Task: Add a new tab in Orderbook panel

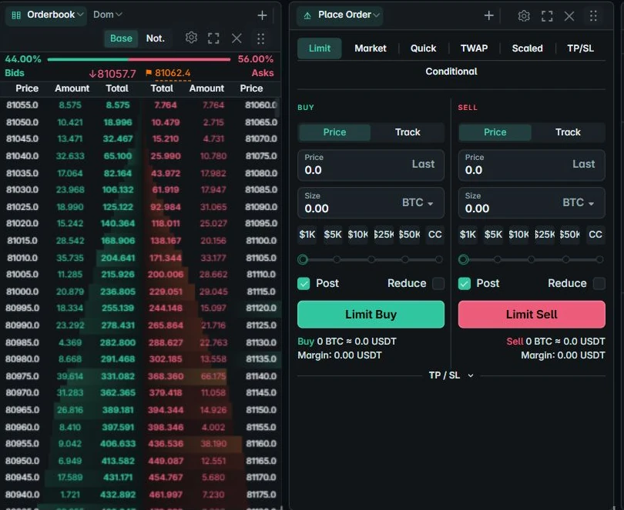Action: pyautogui.click(x=262, y=15)
